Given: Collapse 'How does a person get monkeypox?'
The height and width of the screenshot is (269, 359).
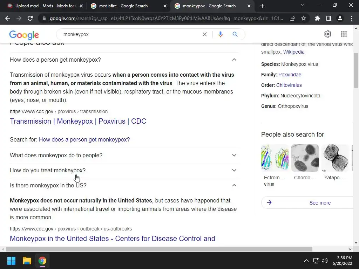Looking at the screenshot, I should 124,60.
